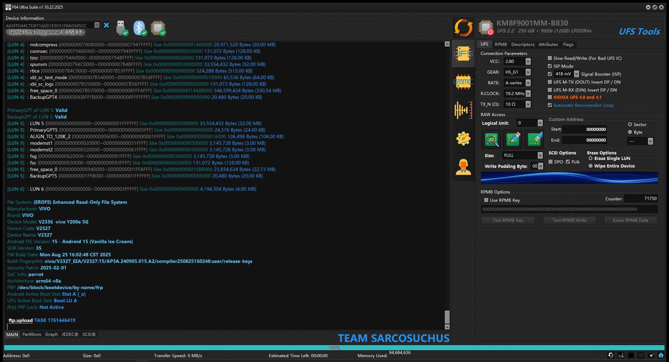This screenshot has width=669, height=362.
Task: Open the Logical Unit dropdown
Action: (x=540, y=123)
